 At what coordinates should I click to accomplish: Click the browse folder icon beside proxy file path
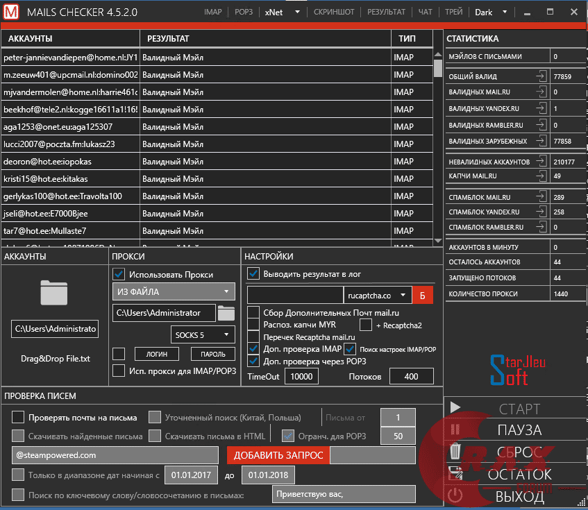[x=226, y=313]
